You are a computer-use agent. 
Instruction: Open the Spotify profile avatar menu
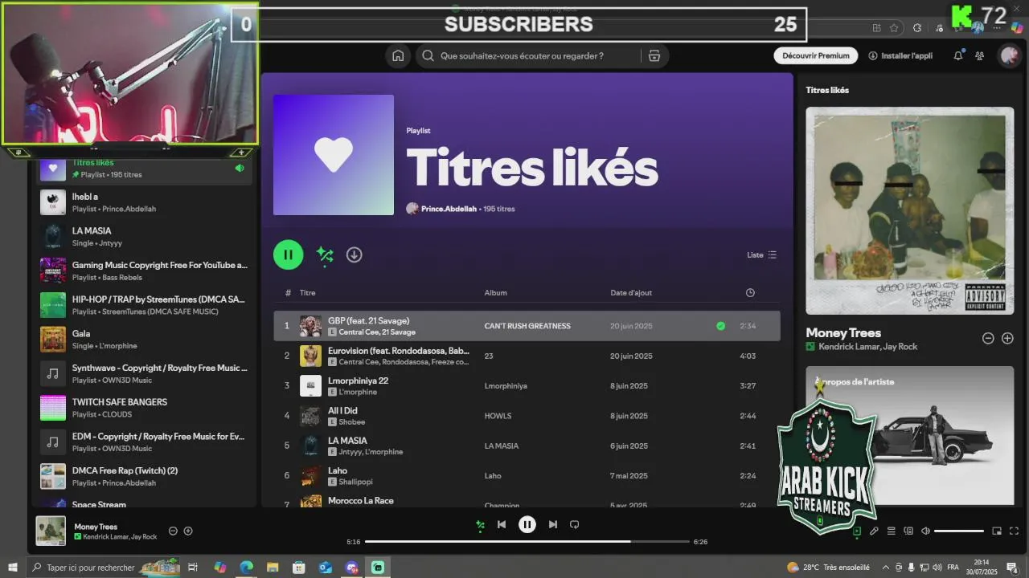point(1009,55)
